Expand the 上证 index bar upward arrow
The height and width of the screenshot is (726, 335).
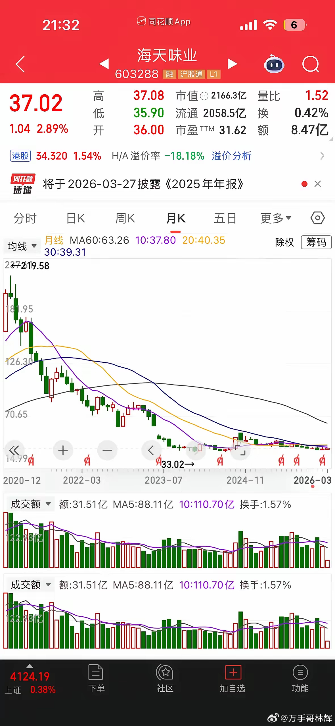click(30, 666)
